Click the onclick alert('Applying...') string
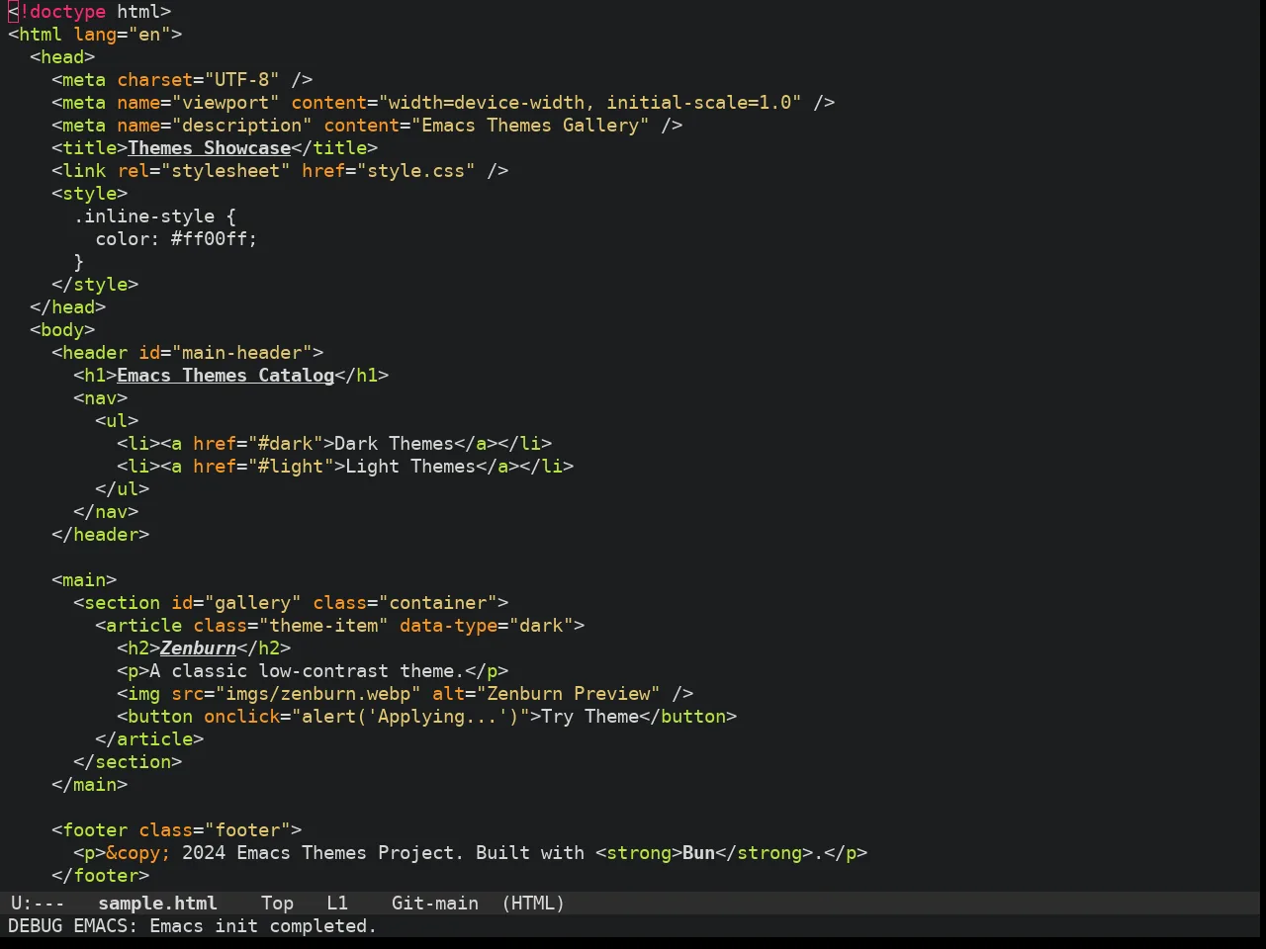The width and height of the screenshot is (1266, 949). 410,716
